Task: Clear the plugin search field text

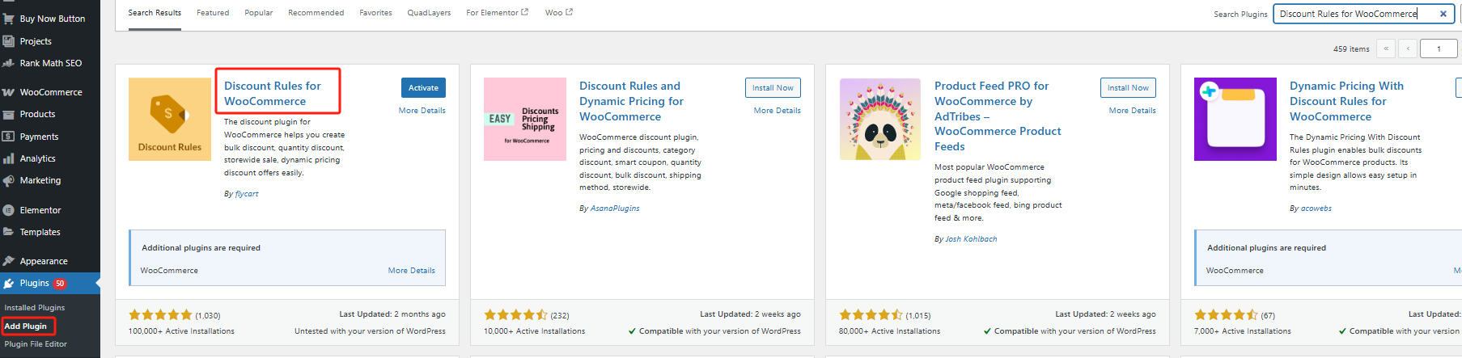Action: point(1443,14)
